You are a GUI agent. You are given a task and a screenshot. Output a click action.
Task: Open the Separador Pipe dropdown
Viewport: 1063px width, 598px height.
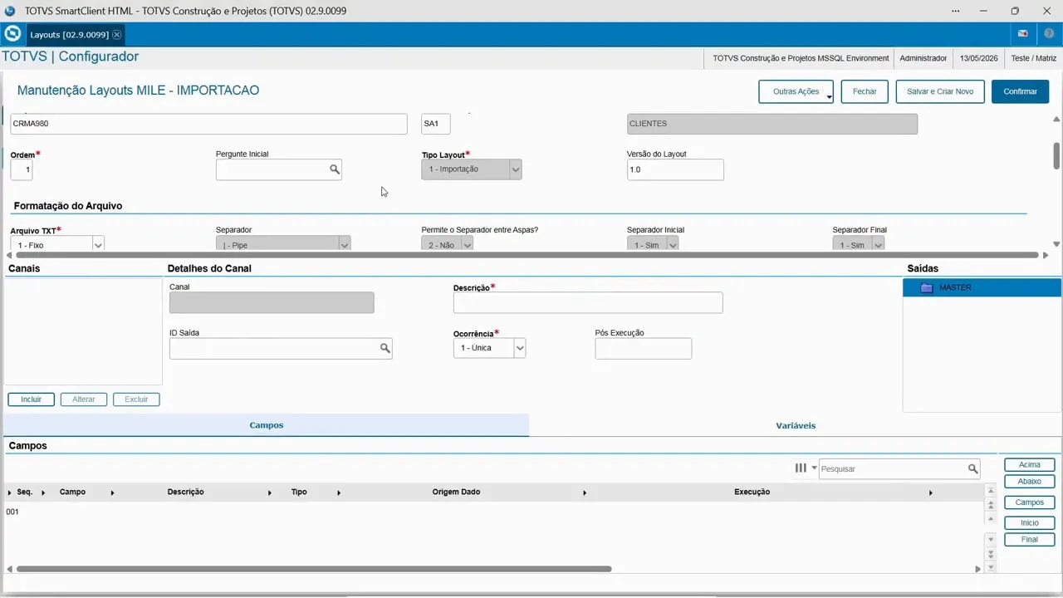click(345, 245)
